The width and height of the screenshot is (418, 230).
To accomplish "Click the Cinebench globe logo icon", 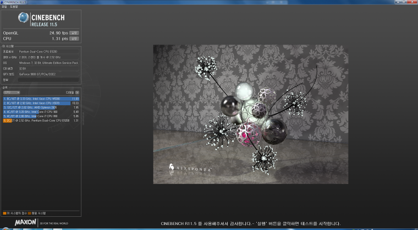I will click(24, 18).
